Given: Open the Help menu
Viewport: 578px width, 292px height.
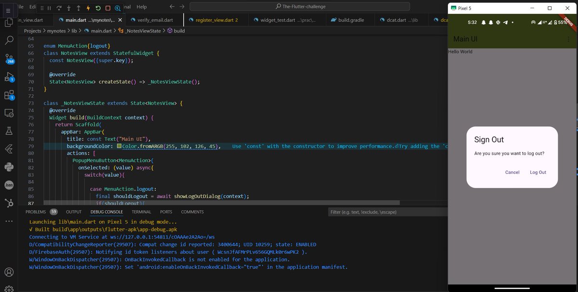Looking at the screenshot, I should pos(142,7).
